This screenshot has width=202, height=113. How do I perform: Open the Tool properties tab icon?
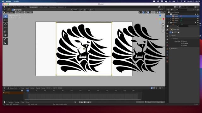(x=167, y=30)
